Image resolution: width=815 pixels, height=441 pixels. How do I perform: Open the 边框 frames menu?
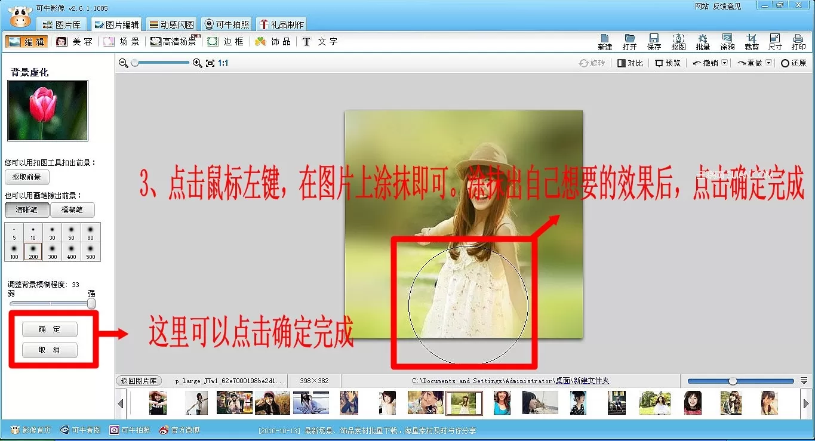tap(226, 42)
